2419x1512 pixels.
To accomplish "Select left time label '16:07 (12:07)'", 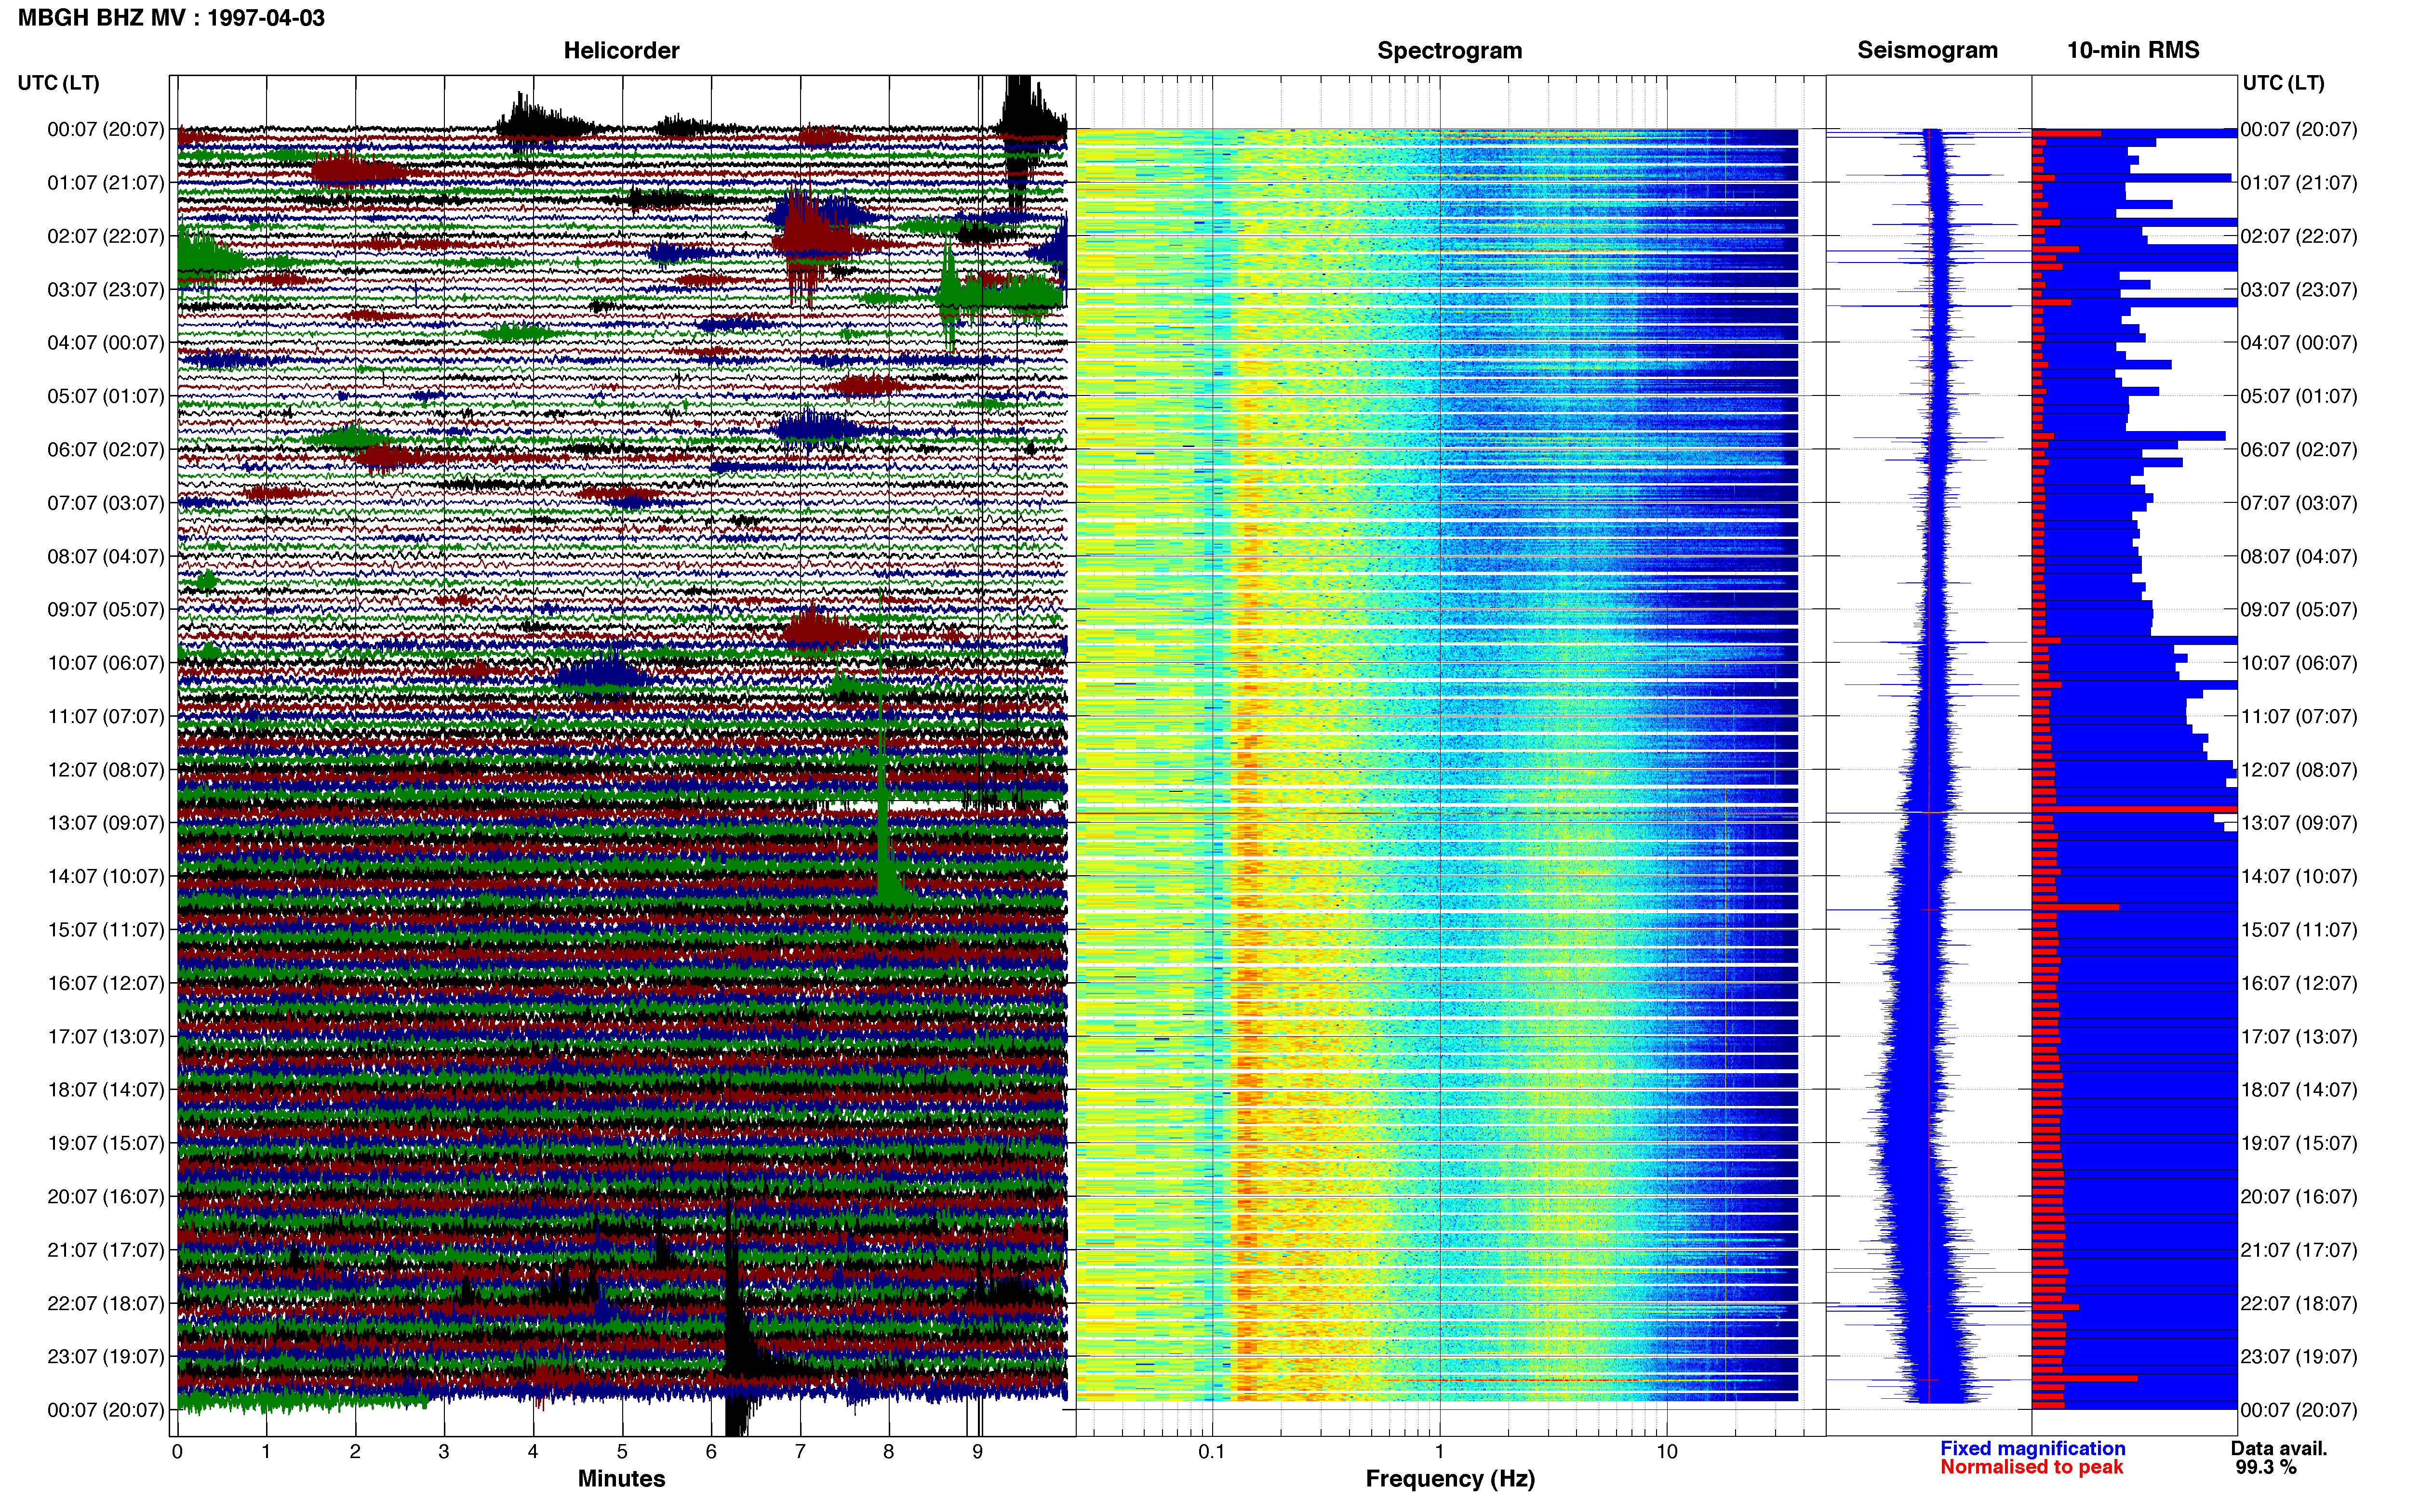I will 106,983.
